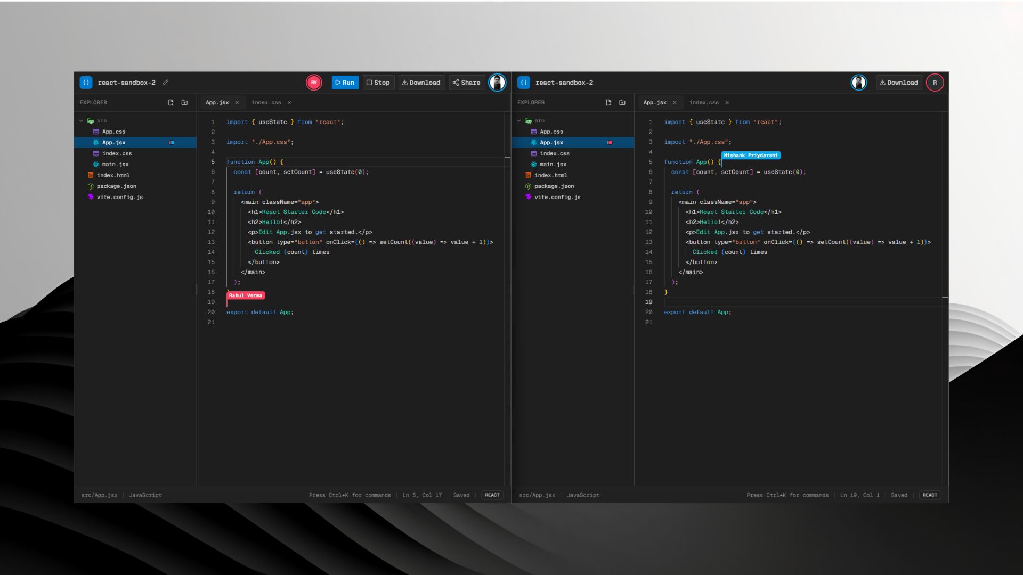This screenshot has height=575, width=1023.
Task: Click the Rahul Verma cursor label
Action: coord(246,295)
